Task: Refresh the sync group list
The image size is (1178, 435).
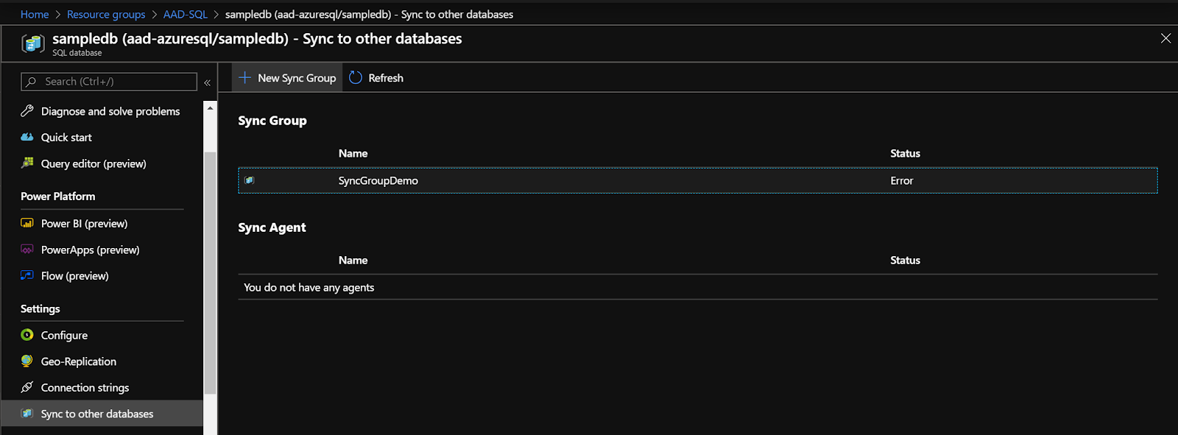Action: (x=375, y=77)
